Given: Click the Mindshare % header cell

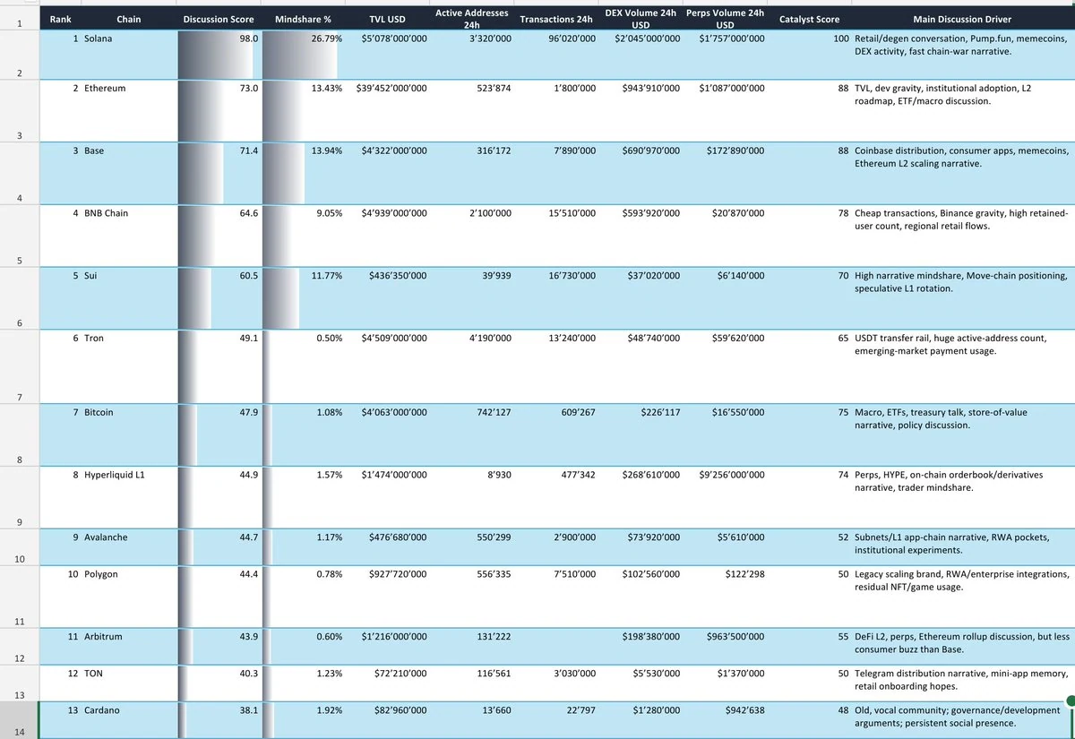Looking at the screenshot, I should [x=304, y=19].
